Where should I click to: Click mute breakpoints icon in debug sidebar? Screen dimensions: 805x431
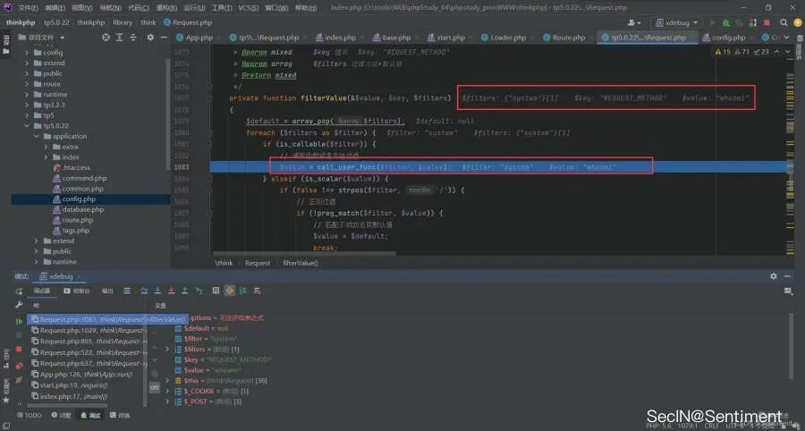pos(19,380)
